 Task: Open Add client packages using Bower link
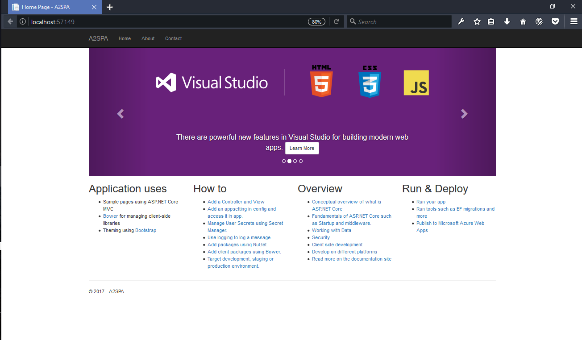pyautogui.click(x=244, y=252)
